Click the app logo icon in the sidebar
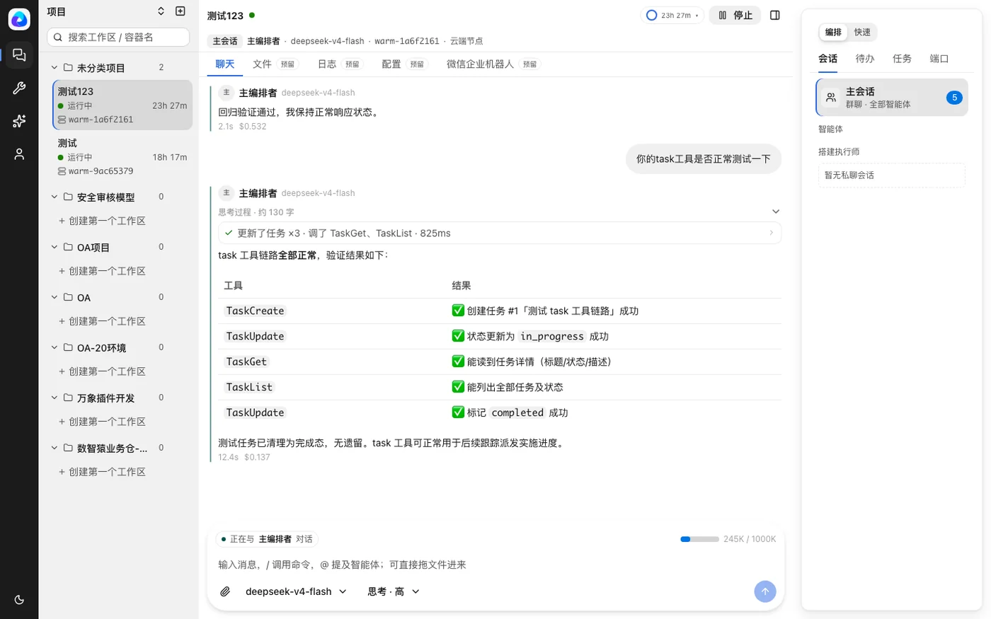 tap(19, 19)
